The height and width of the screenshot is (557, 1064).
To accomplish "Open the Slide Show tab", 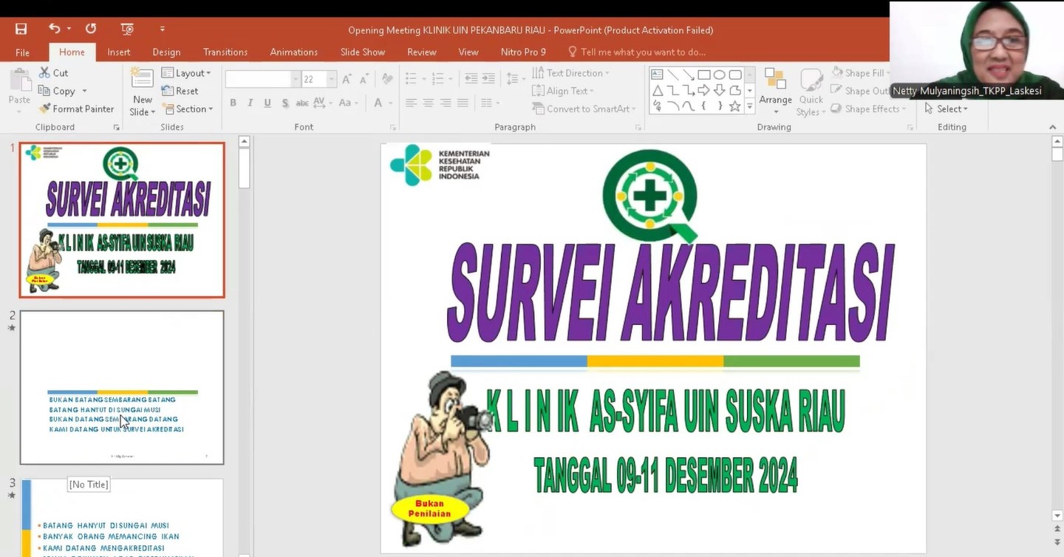I will point(362,52).
